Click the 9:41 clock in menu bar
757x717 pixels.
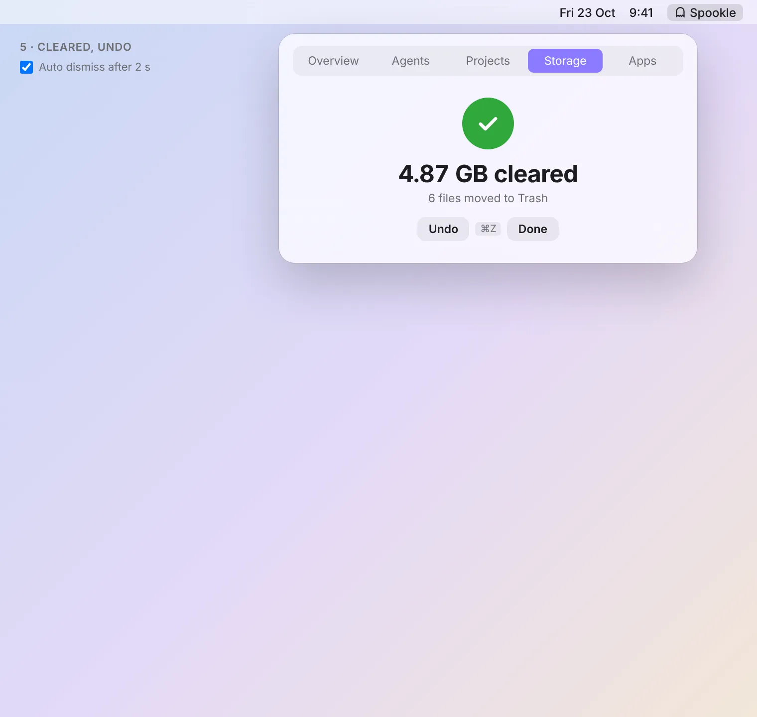pos(641,12)
